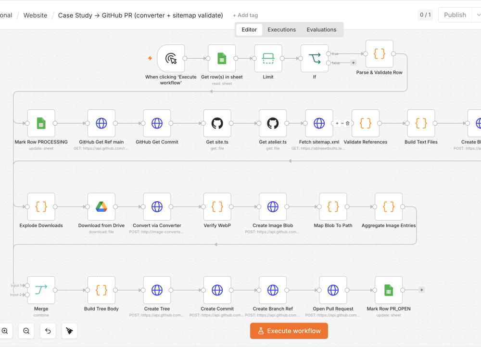Add node on the If false branch

353,63
